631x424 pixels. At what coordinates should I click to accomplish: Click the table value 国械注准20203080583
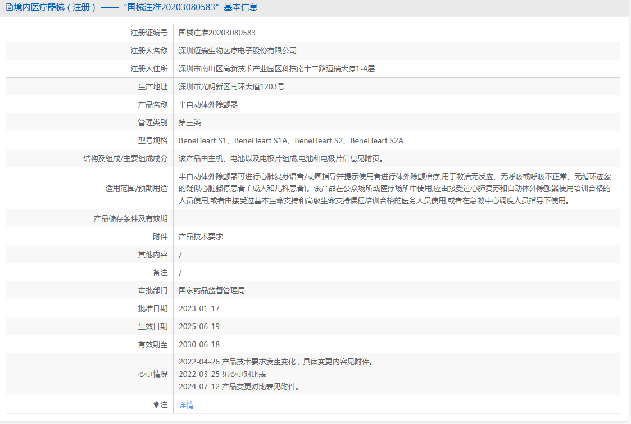click(x=217, y=33)
